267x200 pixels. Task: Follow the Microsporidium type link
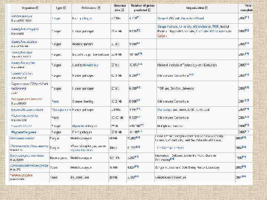coord(62,110)
